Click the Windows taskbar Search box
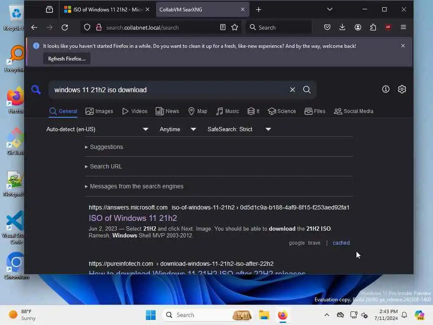 (x=208, y=315)
